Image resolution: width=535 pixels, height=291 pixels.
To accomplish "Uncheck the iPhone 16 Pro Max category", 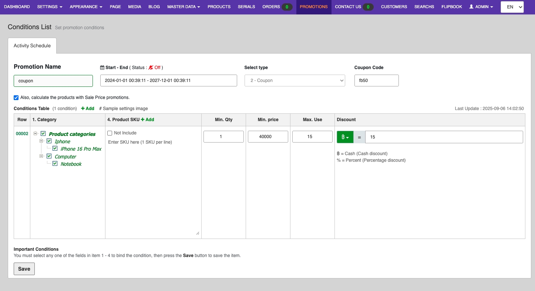I will [55, 148].
